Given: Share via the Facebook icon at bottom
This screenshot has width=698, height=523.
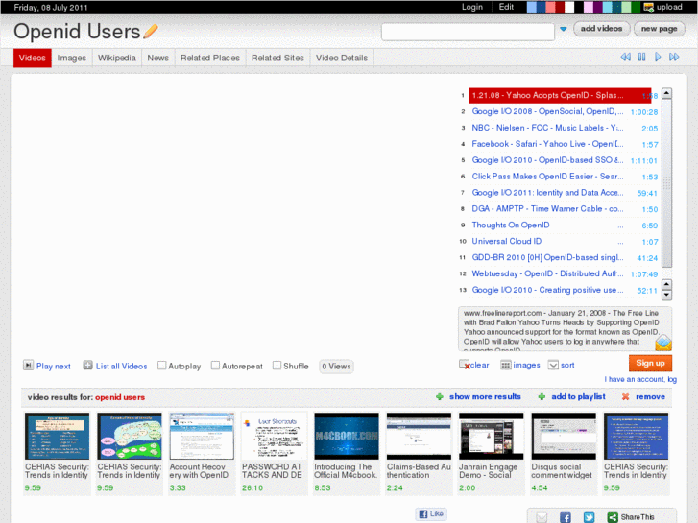Looking at the screenshot, I should (565, 517).
